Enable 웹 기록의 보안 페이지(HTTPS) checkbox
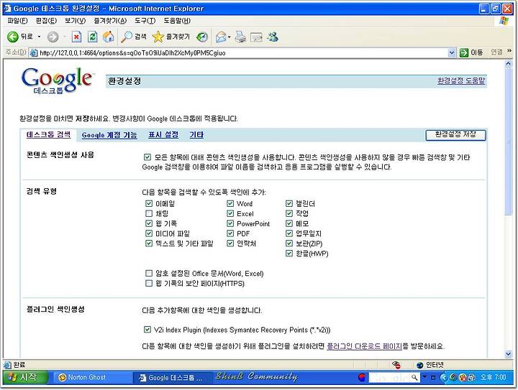The height and width of the screenshot is (390, 518). tap(149, 283)
